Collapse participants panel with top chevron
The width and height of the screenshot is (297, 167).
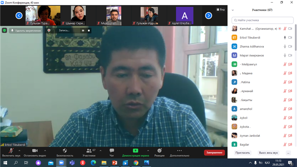click(233, 10)
